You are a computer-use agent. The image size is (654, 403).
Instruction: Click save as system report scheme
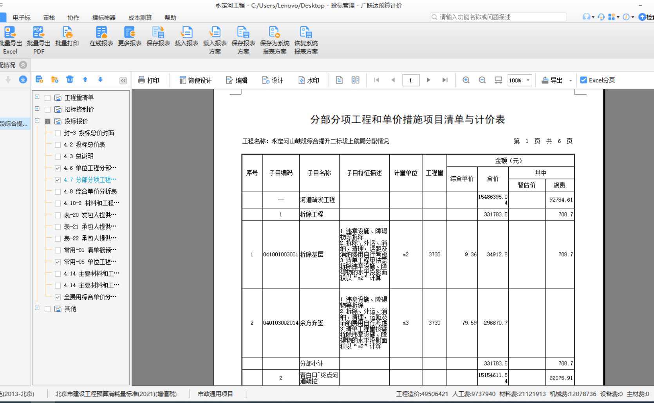(x=275, y=40)
